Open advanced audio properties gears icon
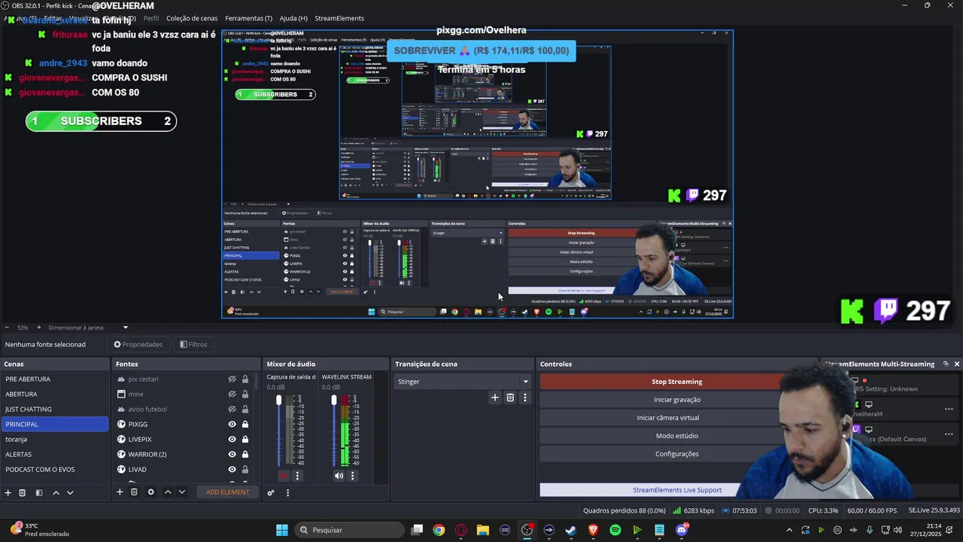 click(271, 493)
